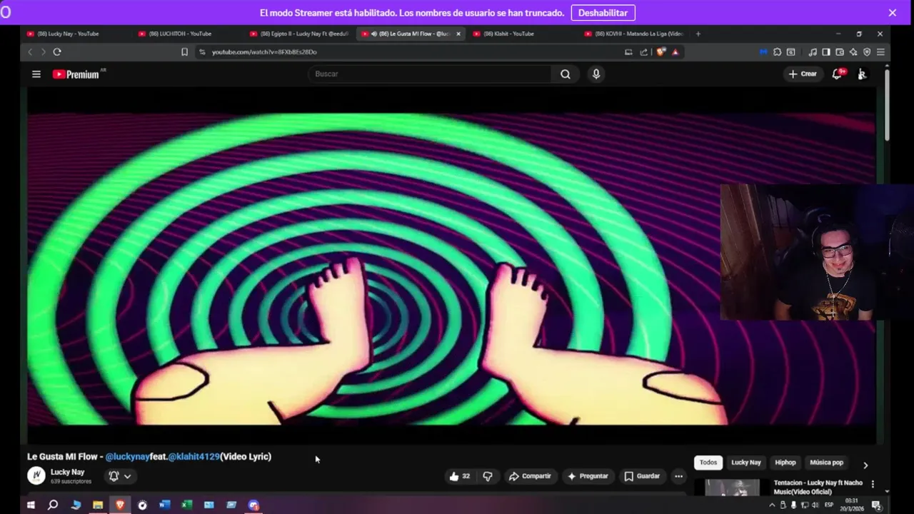Open File Explorer from the taskbar
Viewport: 914px width, 514px height.
[98, 505]
